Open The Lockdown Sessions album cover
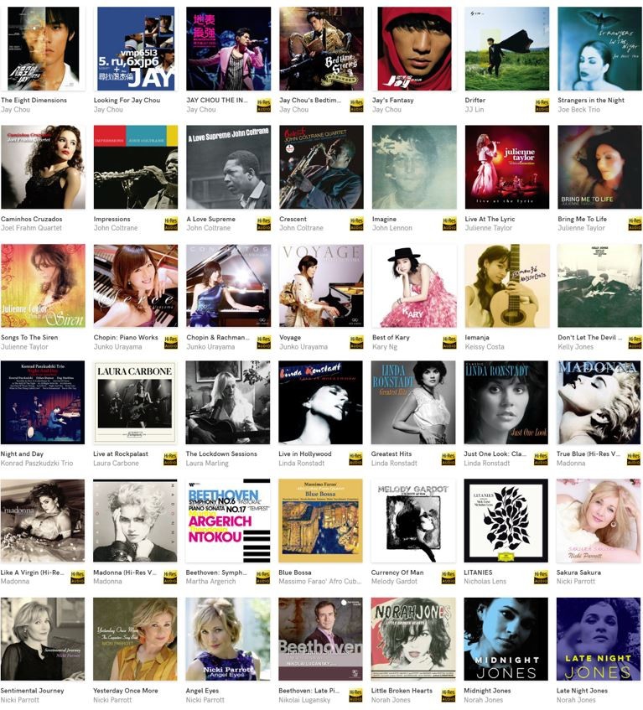The image size is (643, 710). (228, 402)
